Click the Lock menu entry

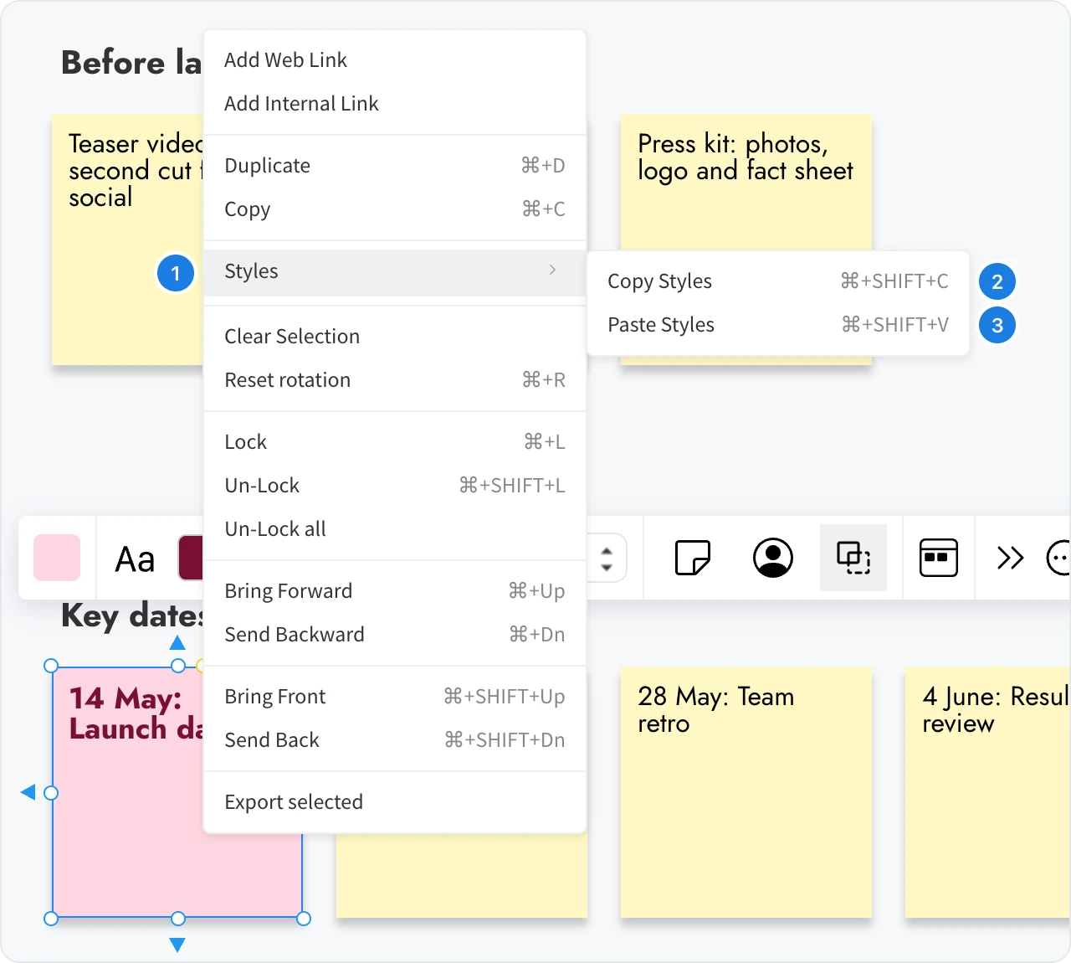point(395,442)
